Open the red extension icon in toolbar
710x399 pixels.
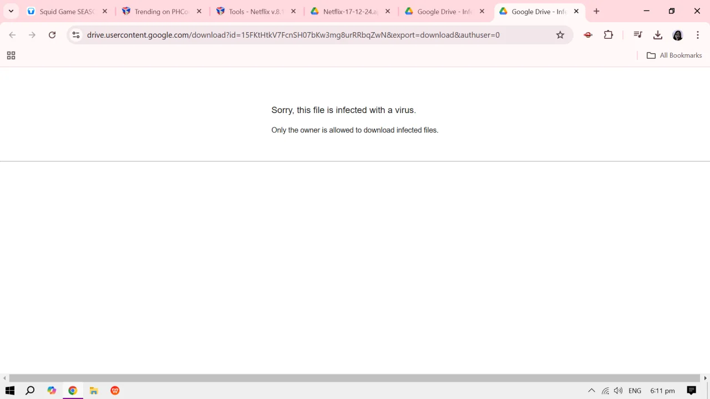[588, 35]
